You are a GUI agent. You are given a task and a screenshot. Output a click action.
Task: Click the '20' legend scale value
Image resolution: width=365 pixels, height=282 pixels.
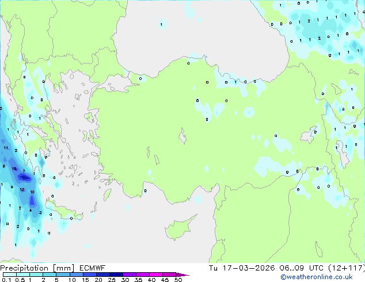pos(98,280)
